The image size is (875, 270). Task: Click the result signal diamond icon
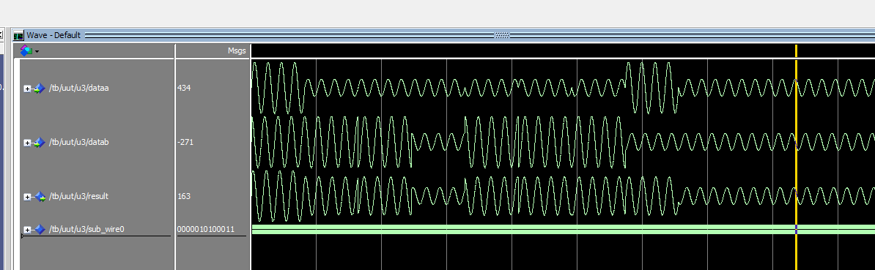click(39, 197)
